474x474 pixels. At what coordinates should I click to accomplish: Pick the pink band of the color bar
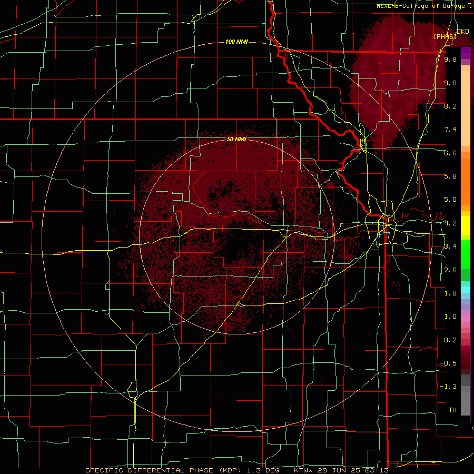point(465,319)
